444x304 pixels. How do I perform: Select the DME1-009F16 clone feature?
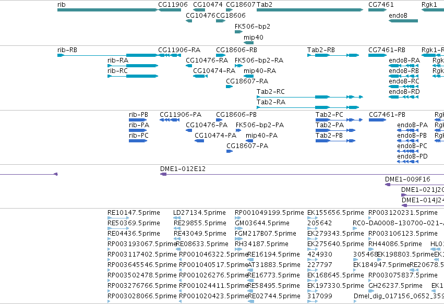point(415,185)
